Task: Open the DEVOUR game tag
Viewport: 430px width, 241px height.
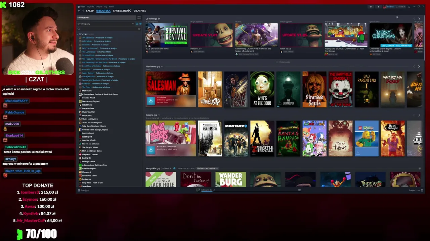Action: coord(375,54)
